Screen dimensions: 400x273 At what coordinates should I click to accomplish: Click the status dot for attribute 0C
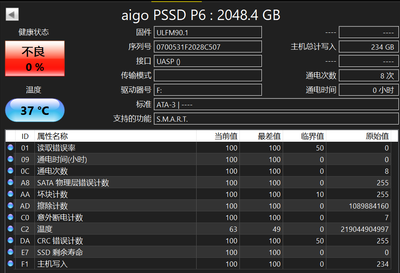(10, 171)
